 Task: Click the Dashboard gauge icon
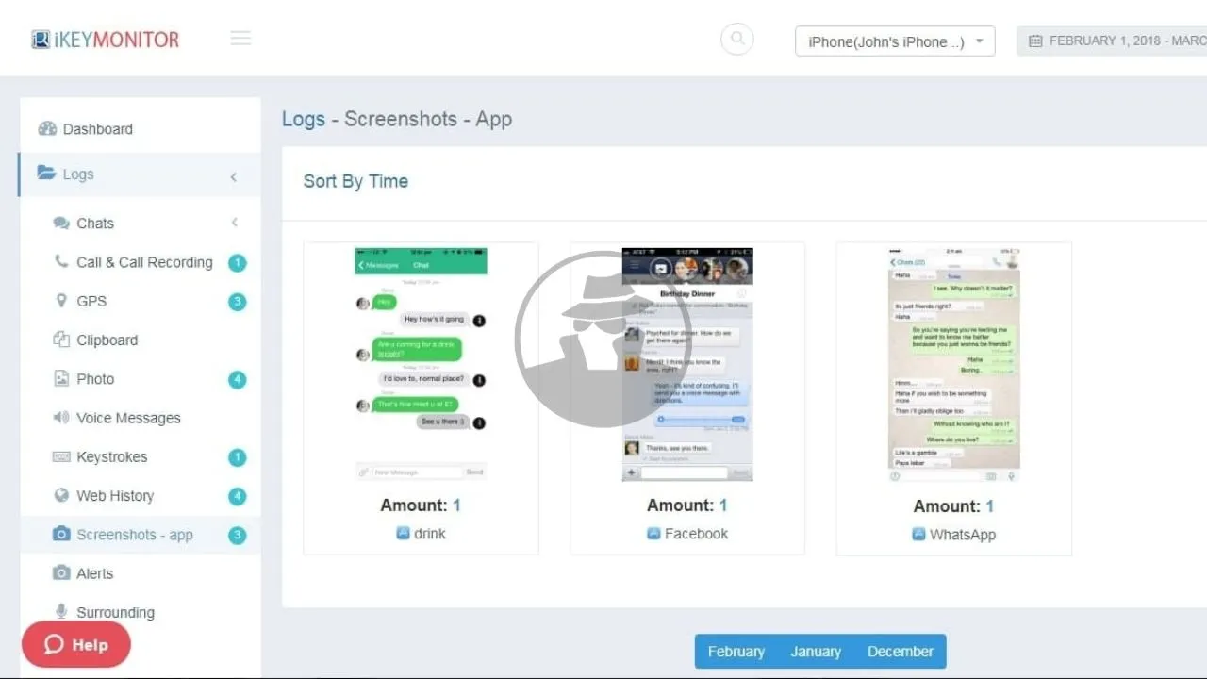pyautogui.click(x=47, y=128)
